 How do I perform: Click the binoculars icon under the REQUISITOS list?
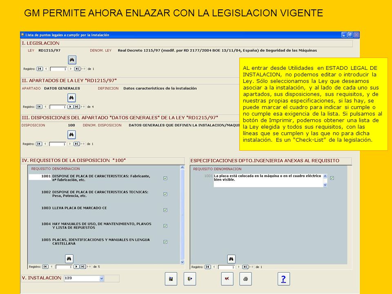(x=69, y=258)
